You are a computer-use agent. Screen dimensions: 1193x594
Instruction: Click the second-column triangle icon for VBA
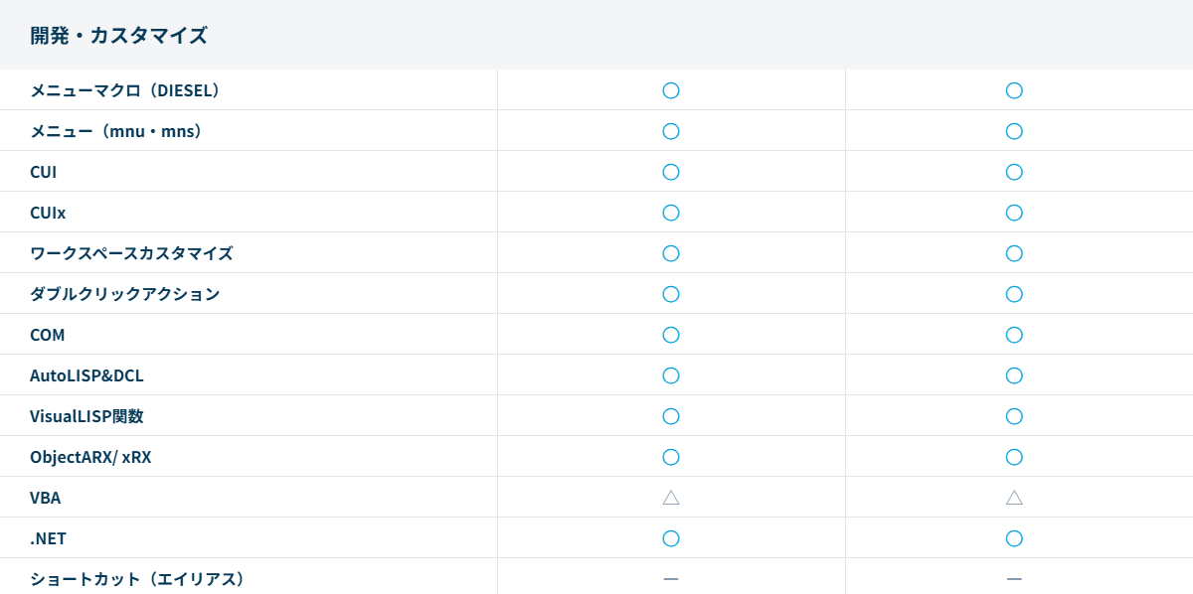pos(1014,498)
